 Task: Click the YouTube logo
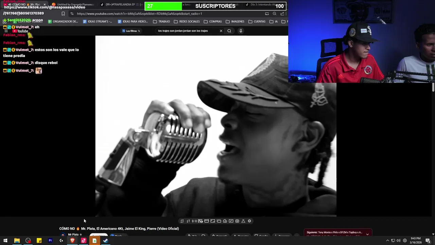pyautogui.click(x=20, y=31)
